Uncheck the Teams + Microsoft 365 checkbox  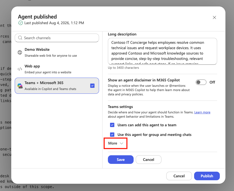(92, 86)
